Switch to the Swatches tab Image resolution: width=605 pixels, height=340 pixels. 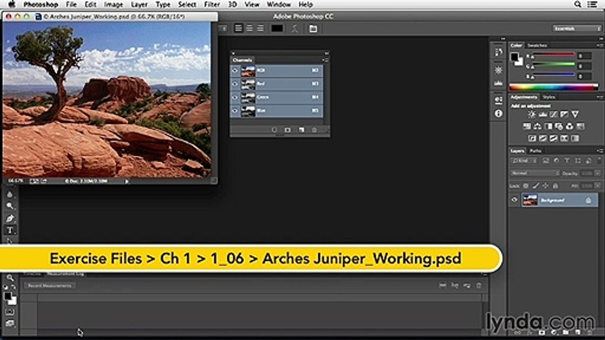coord(537,45)
